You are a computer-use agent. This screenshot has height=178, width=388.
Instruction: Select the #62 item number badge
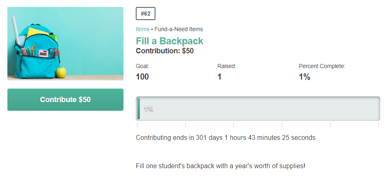click(x=146, y=14)
